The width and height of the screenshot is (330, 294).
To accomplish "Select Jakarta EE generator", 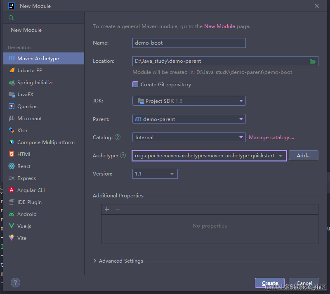I will [x=44, y=71].
